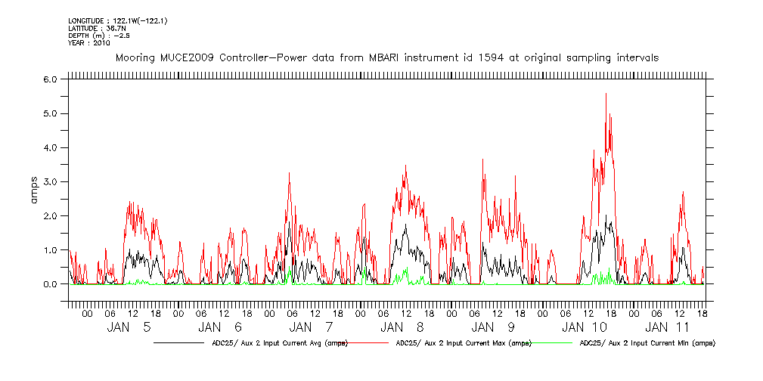Select the JAN 7 date label
Screen dimensions: 763x381
click(311, 327)
